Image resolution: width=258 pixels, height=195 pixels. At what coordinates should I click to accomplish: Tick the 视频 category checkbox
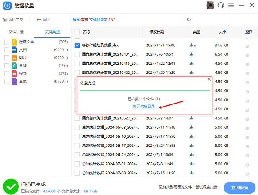tap(6, 73)
